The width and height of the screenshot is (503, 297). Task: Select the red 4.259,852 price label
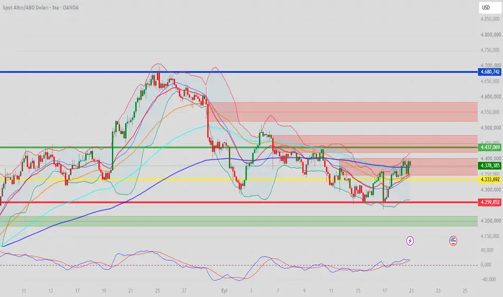click(489, 202)
